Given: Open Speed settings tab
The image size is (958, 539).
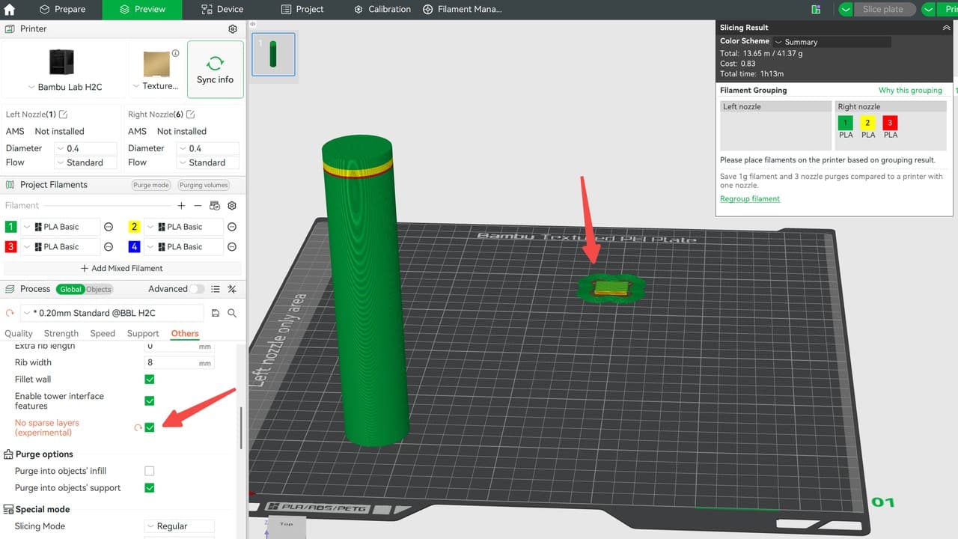Looking at the screenshot, I should [x=103, y=333].
